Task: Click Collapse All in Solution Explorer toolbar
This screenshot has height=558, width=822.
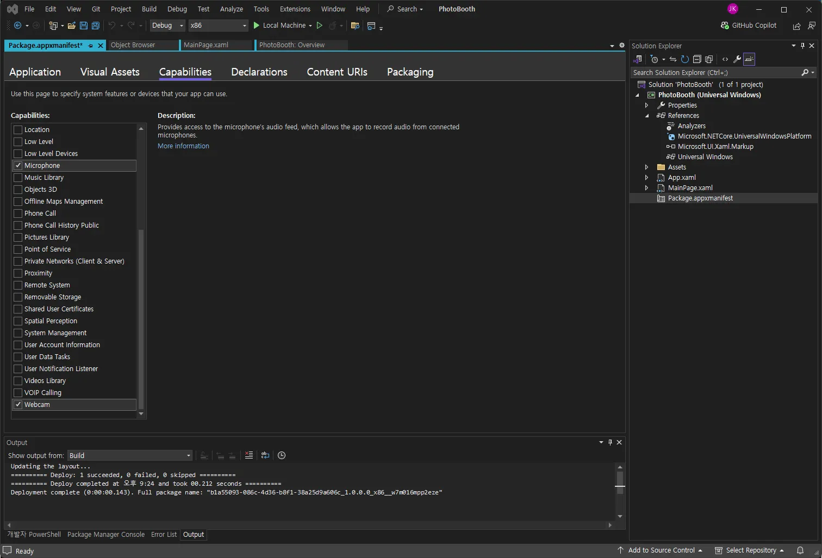Action: coord(697,59)
